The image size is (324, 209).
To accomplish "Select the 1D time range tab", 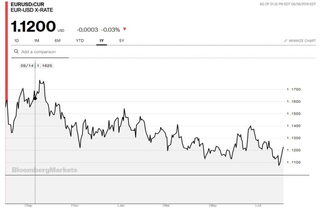I will [x=17, y=41].
